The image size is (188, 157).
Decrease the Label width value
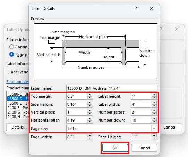tap(154, 106)
